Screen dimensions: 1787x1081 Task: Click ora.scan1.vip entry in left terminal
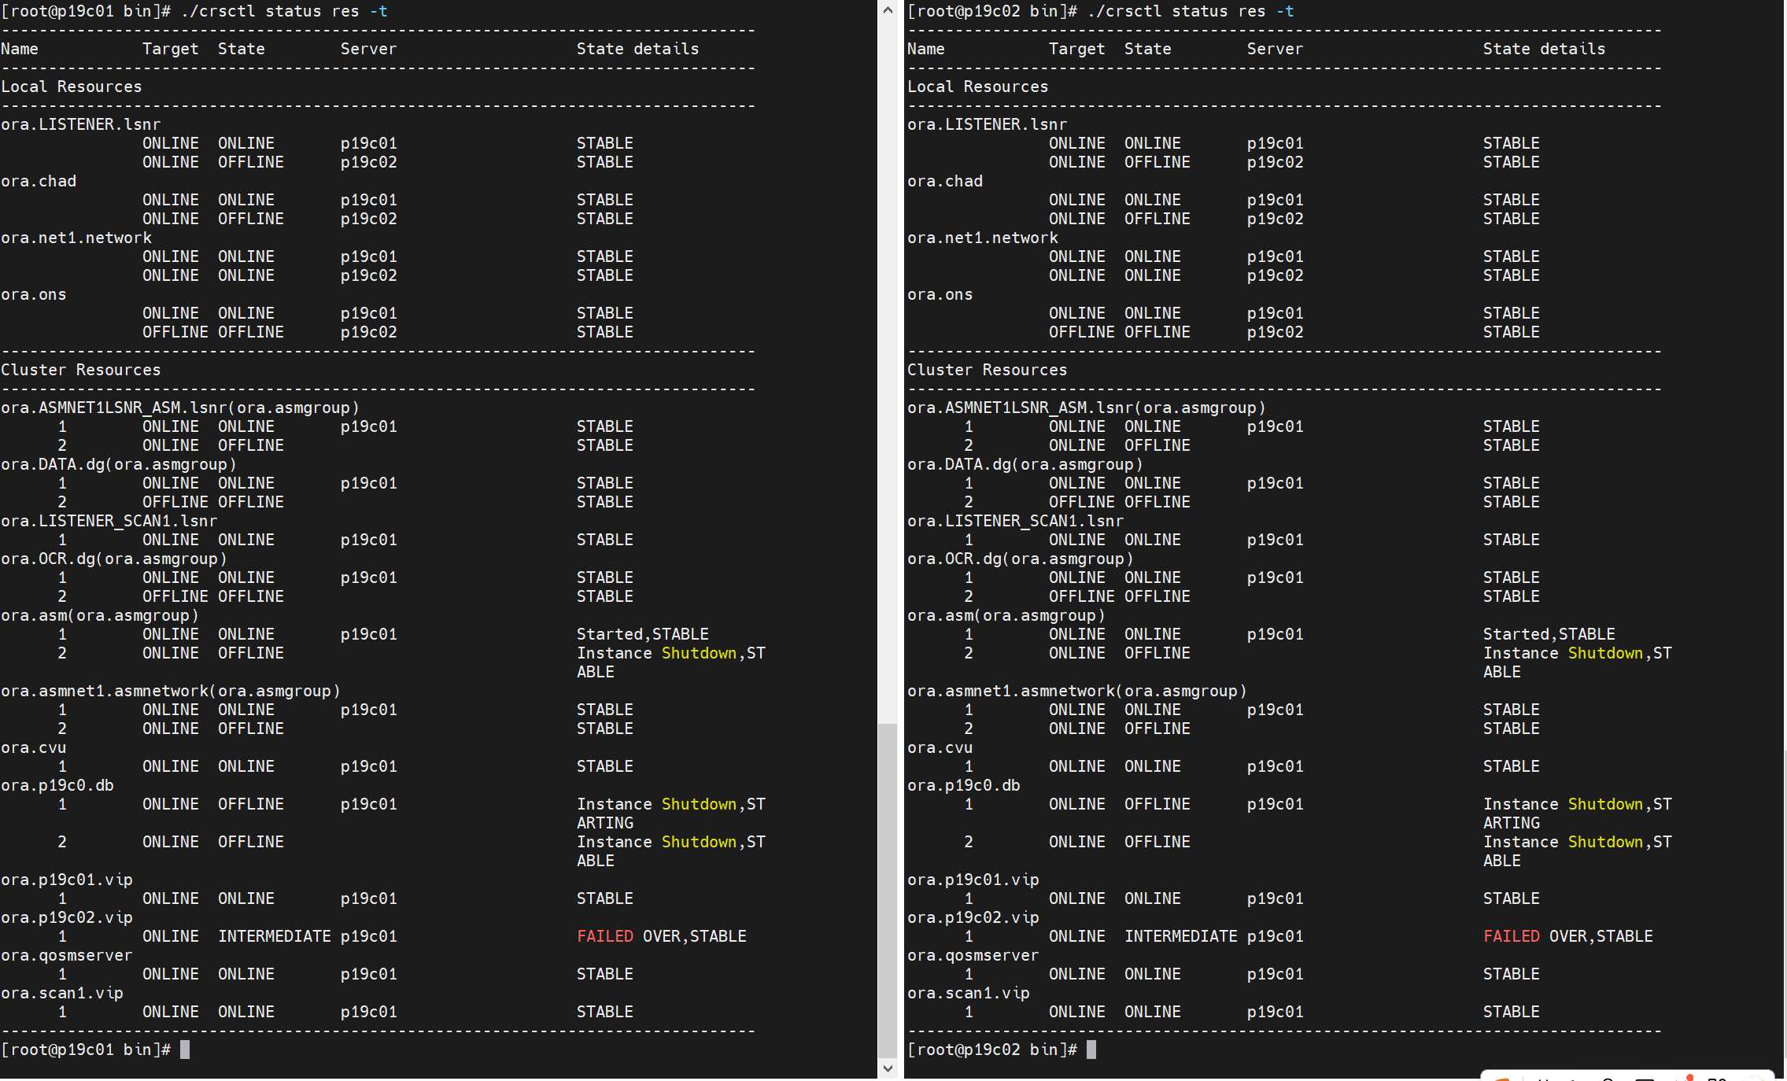coord(62,993)
